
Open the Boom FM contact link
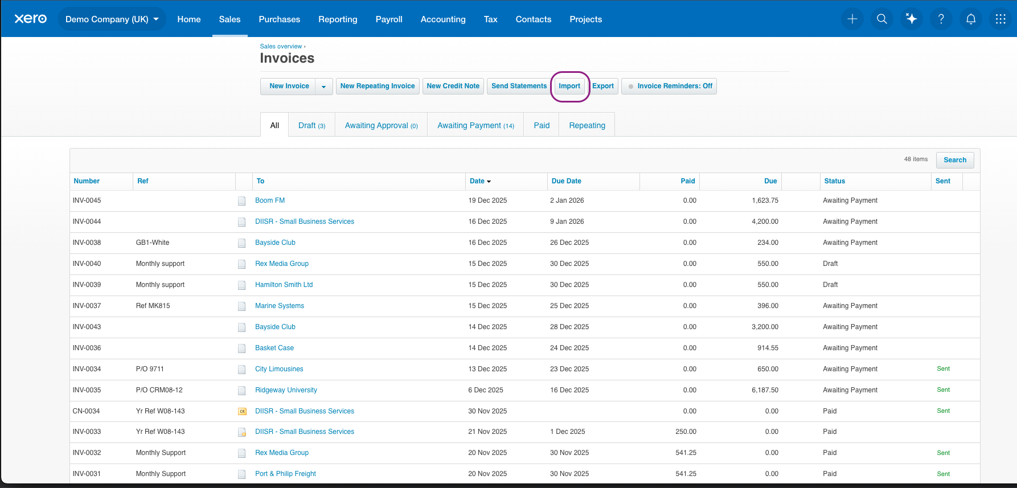(270, 200)
